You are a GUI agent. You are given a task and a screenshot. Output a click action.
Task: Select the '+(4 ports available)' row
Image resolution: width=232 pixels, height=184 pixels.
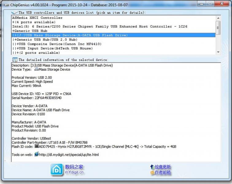pyautogui.click(x=113, y=22)
